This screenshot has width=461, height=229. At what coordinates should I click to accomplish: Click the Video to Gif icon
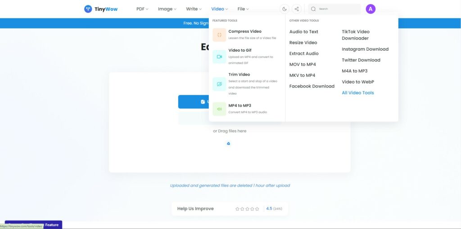[x=219, y=57]
